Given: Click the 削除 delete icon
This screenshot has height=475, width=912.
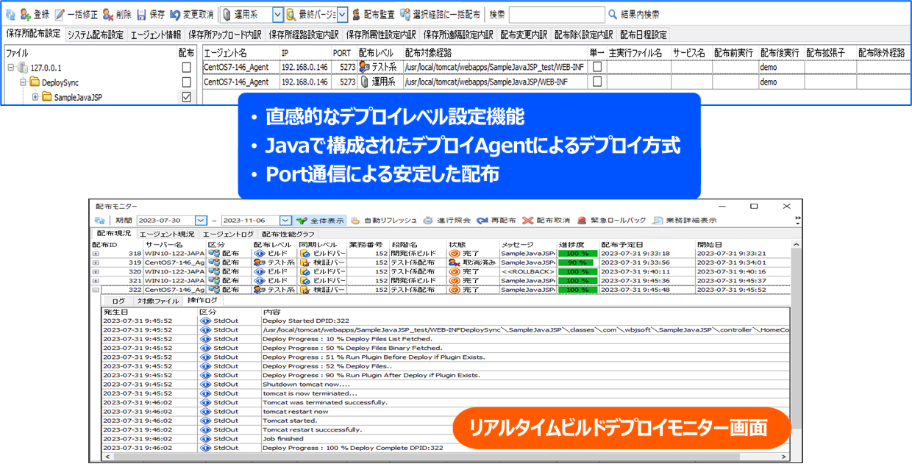Looking at the screenshot, I should click(108, 14).
